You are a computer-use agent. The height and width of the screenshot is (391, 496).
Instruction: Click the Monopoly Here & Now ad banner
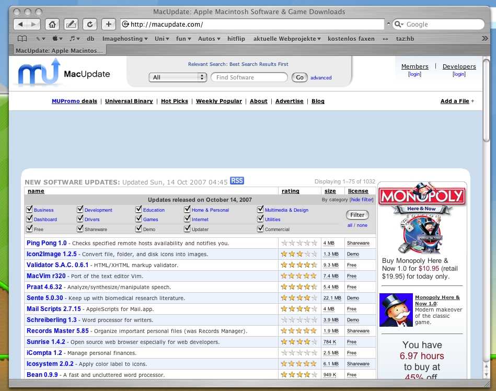point(422,218)
